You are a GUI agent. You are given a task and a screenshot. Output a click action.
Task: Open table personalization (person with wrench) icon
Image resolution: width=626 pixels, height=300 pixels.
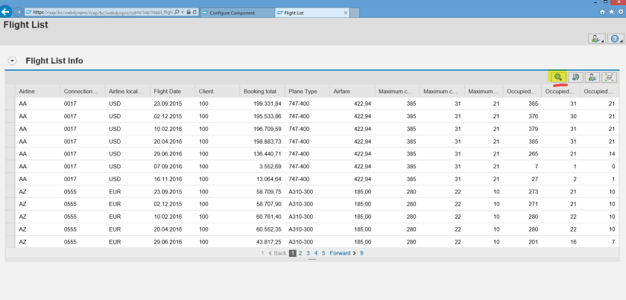[592, 77]
